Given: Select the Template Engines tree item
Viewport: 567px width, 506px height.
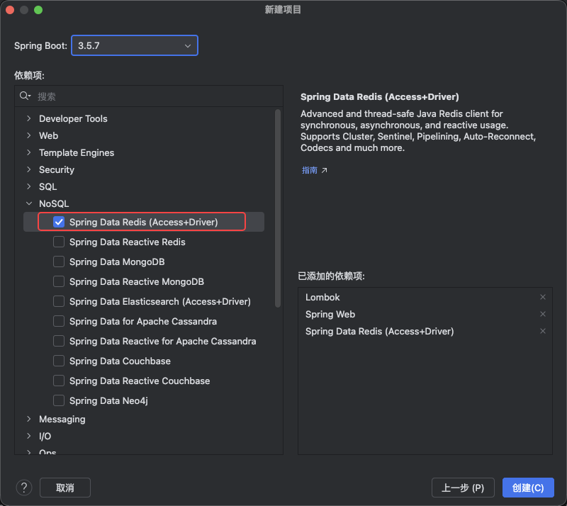Looking at the screenshot, I should (x=76, y=153).
